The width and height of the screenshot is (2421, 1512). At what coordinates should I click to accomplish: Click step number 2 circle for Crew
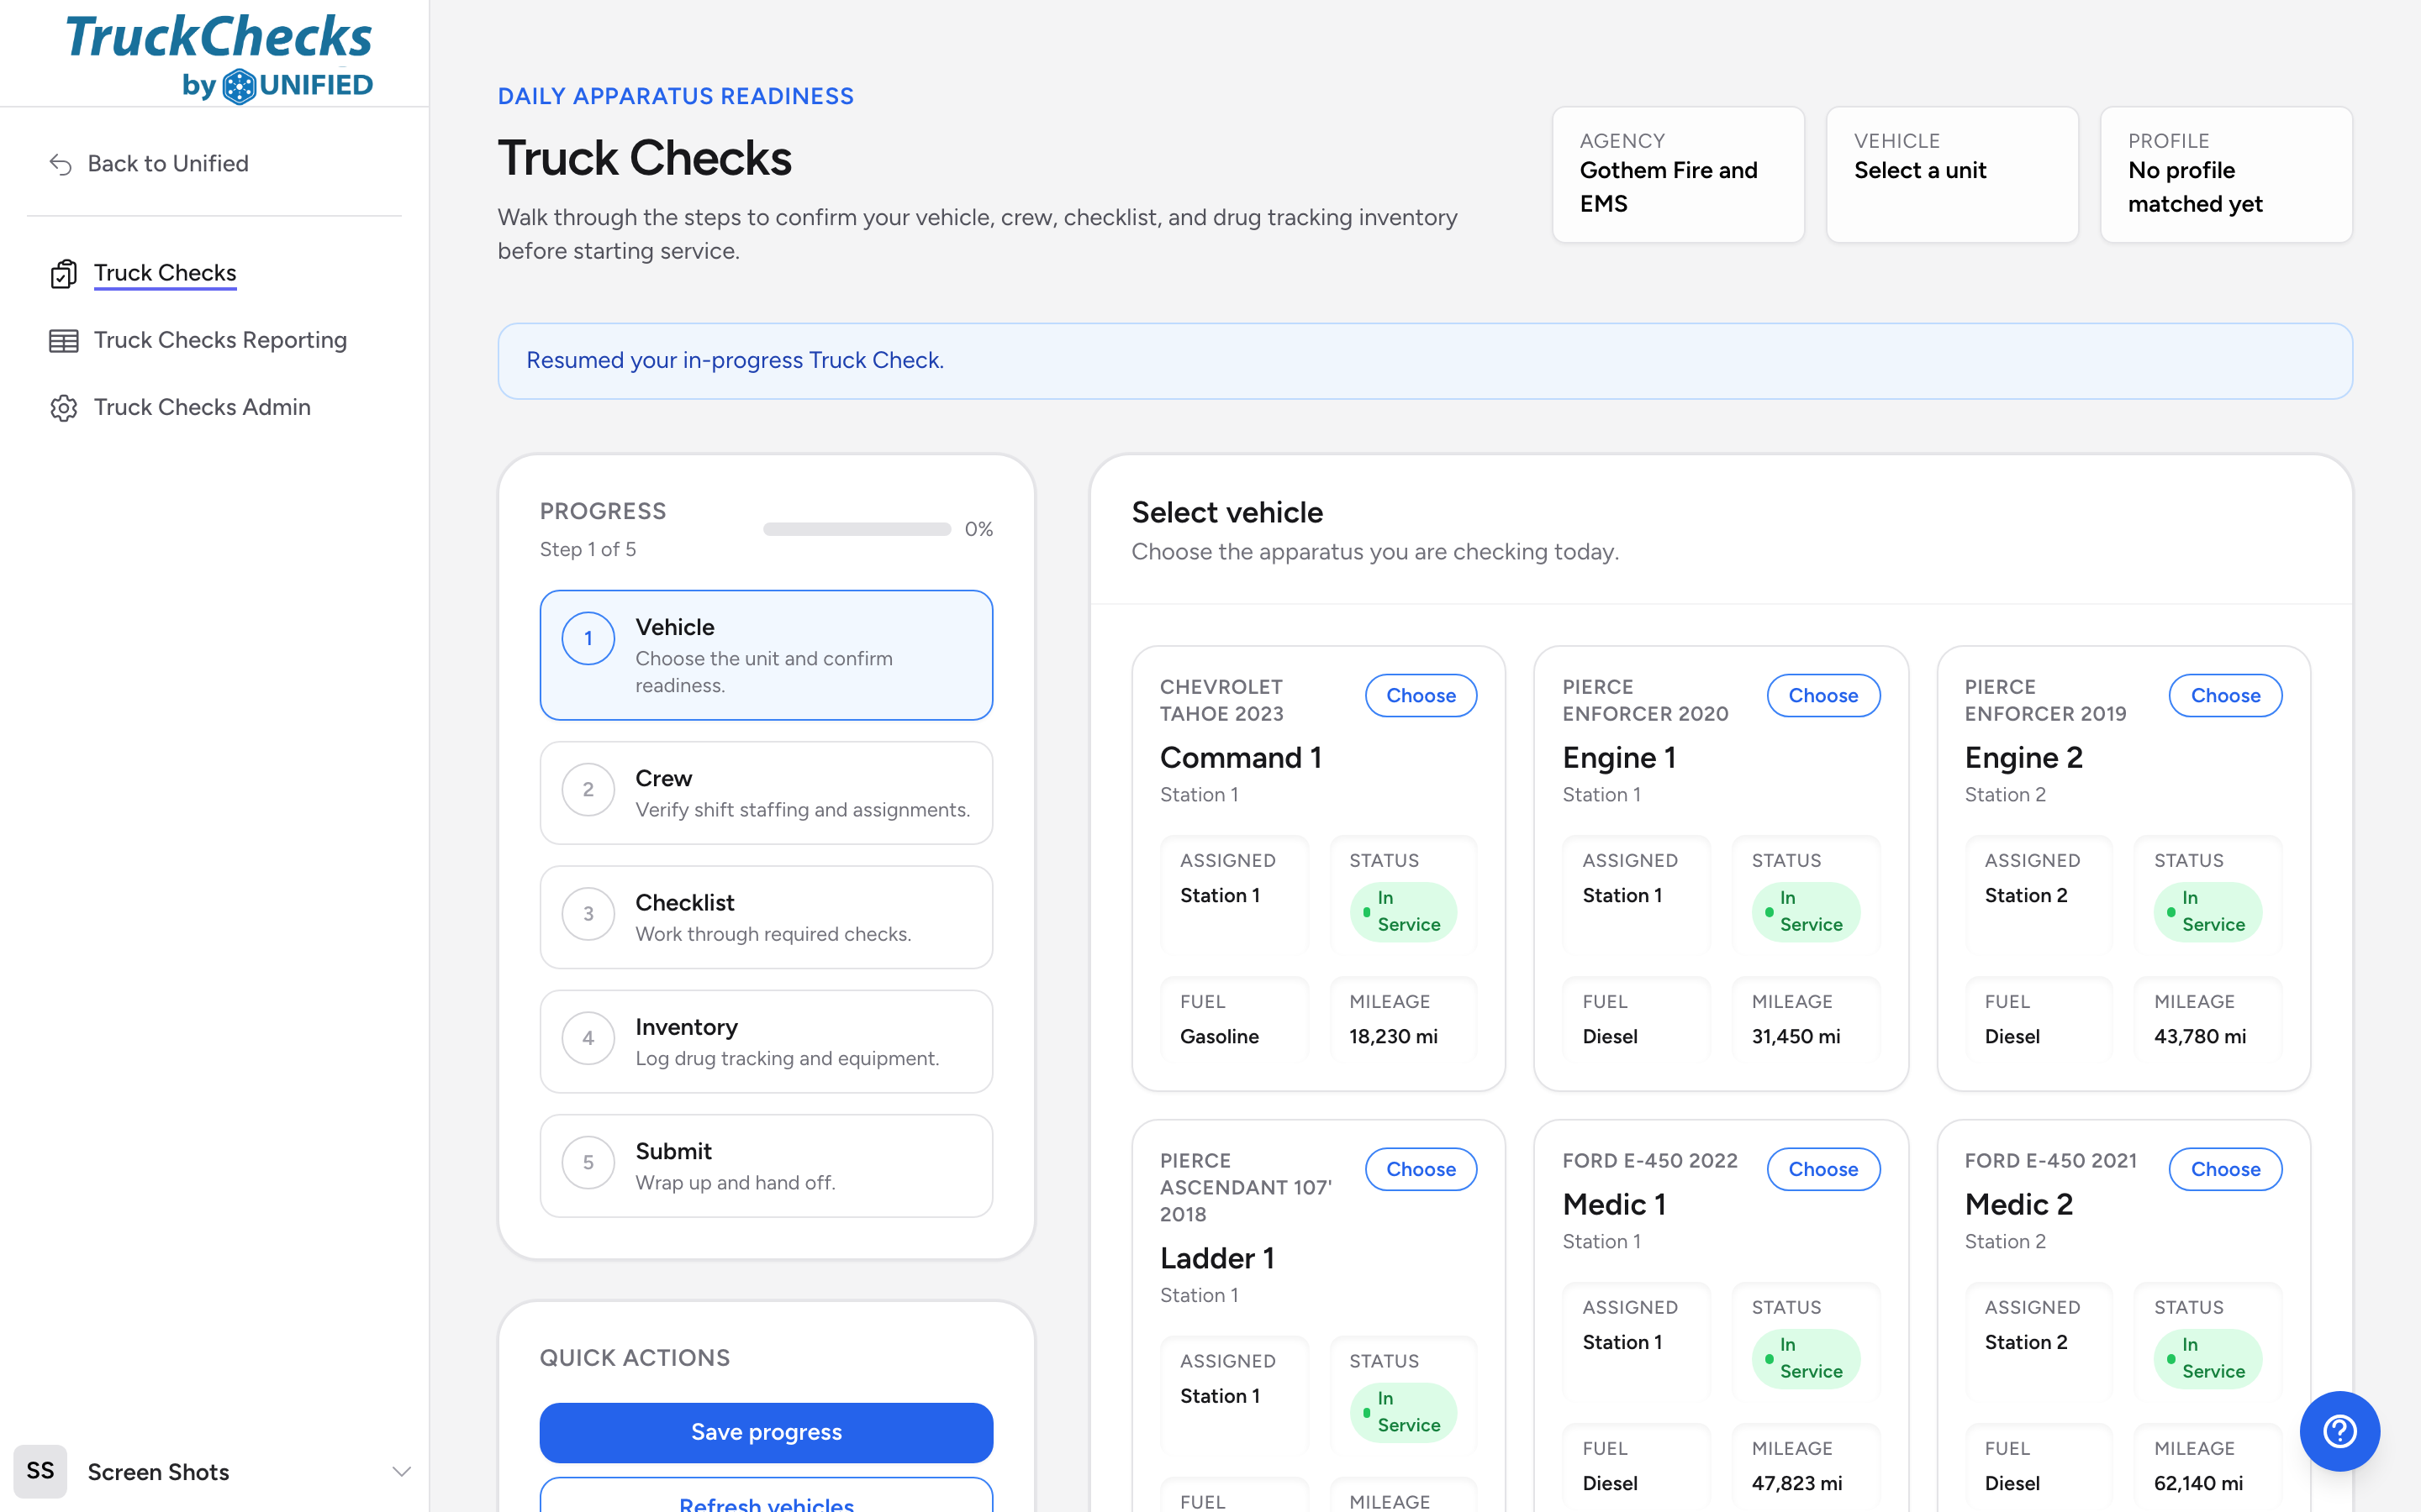click(x=588, y=790)
